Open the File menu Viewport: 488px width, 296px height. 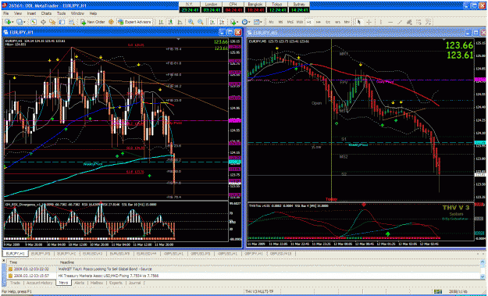[x=6, y=13]
